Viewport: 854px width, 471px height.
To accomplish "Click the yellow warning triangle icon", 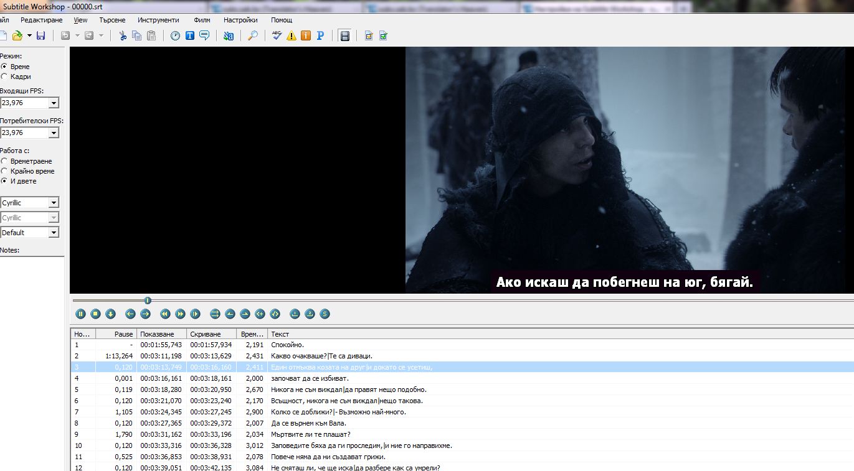I will tap(292, 36).
